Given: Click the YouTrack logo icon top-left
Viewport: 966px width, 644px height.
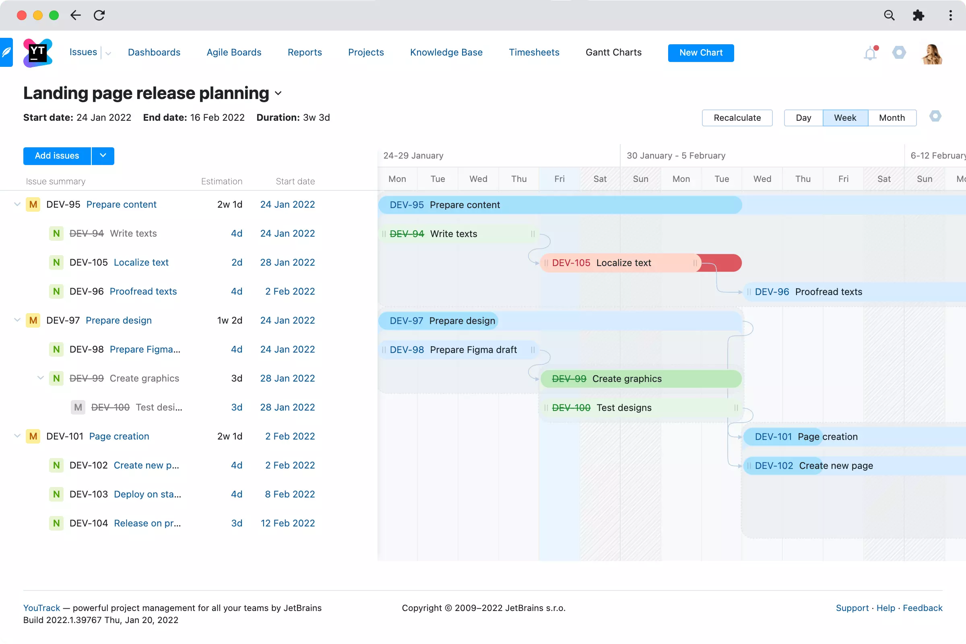Looking at the screenshot, I should tap(37, 52).
